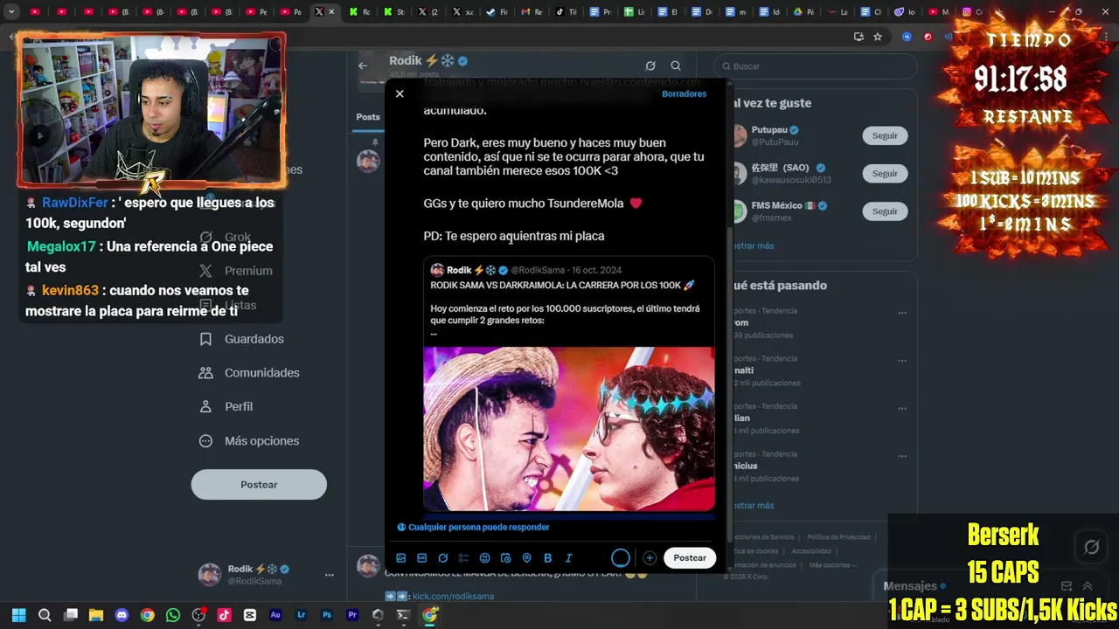Open options for fourth trending topic
The width and height of the screenshot is (1119, 629).
(902, 457)
